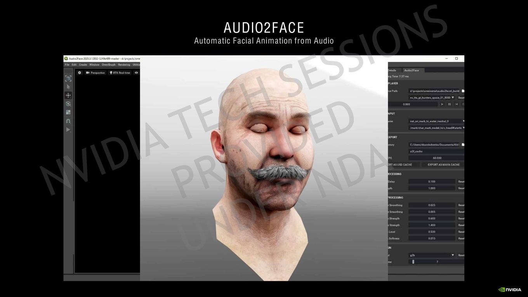This screenshot has width=528, height=297.
Task: Adjust the smoothing value 0.005
Action: click(x=432, y=212)
